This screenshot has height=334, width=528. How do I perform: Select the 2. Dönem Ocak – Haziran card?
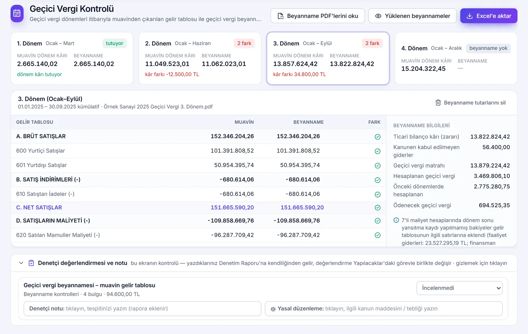[200, 58]
